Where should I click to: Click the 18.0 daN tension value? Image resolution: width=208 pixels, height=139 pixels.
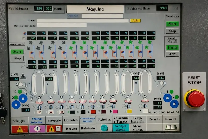pyautogui.click(x=15, y=79)
